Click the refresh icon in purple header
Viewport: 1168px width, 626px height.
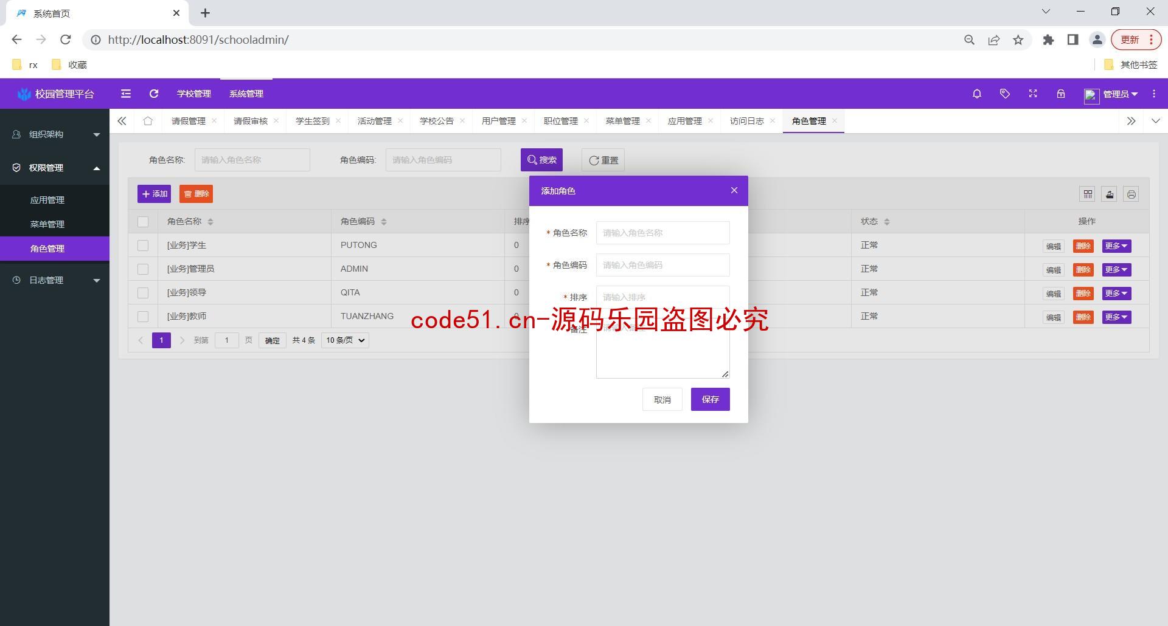click(154, 94)
